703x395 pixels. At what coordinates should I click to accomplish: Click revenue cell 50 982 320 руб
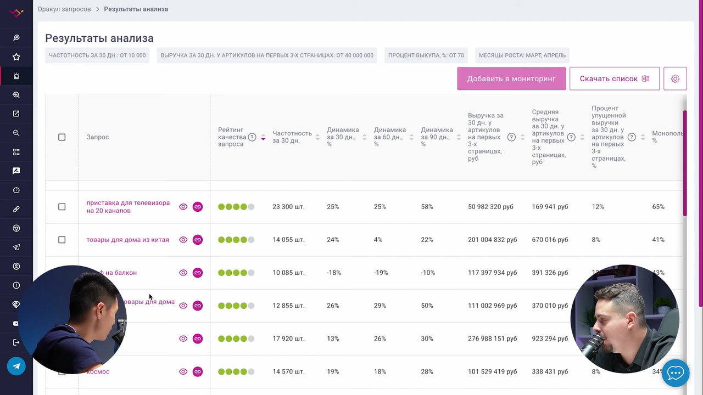pos(490,207)
